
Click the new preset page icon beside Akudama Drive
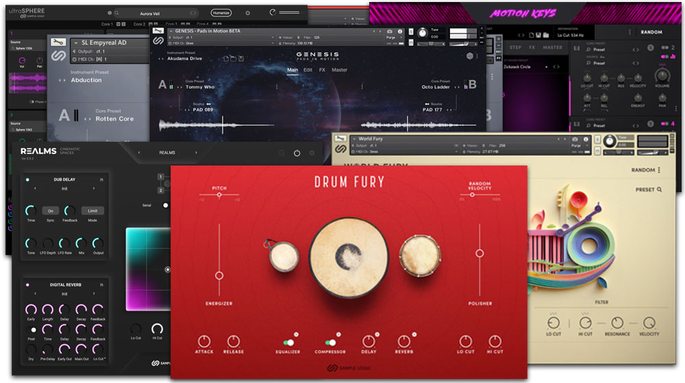226,58
